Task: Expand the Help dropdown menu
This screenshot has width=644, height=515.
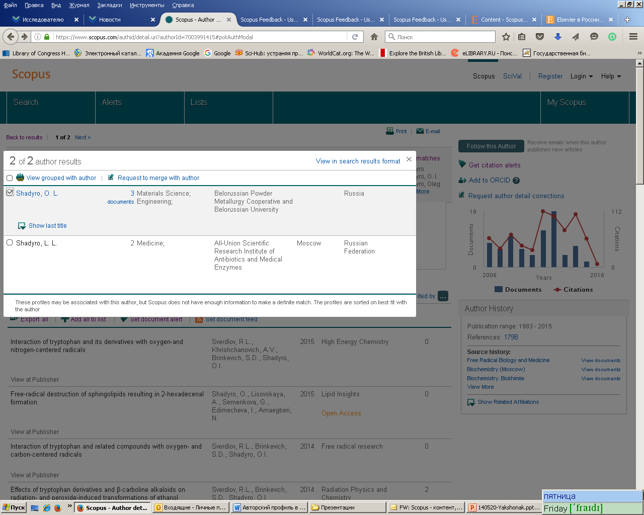Action: [611, 76]
